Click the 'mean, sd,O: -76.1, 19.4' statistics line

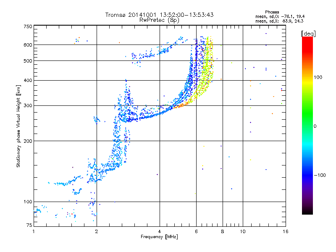280,16
